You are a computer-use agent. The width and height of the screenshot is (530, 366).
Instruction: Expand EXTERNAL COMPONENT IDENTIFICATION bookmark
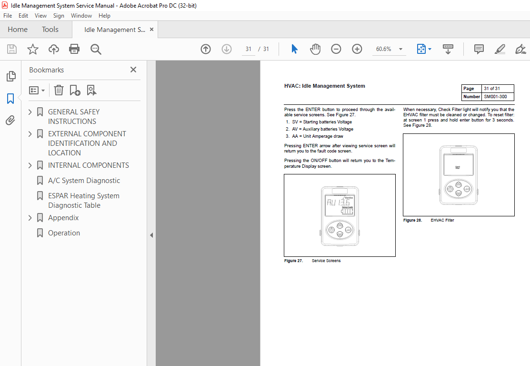[x=30, y=134]
